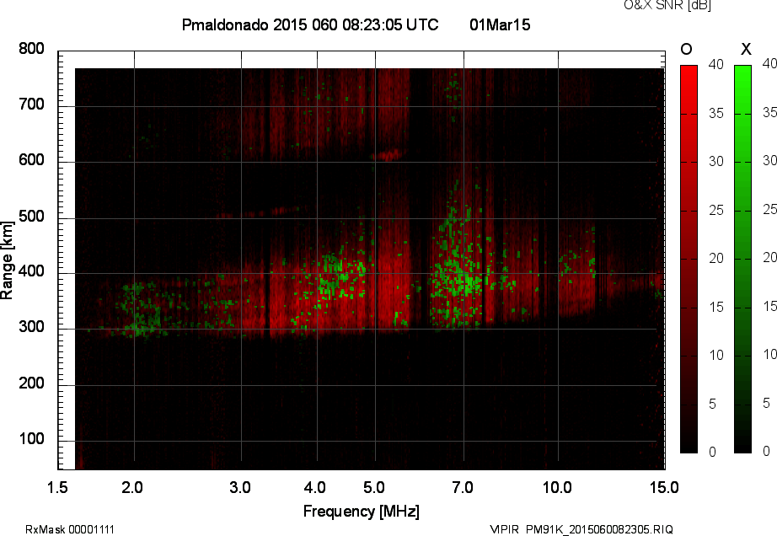Image resolution: width=777 pixels, height=536 pixels.
Task: Click the date label '01Mar15'
Action: [500, 24]
